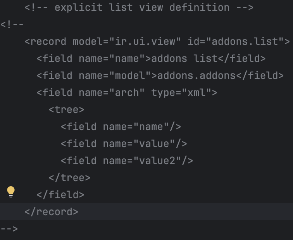The image size is (293, 240).
Task: Click the opening tree tag
Action: (67, 110)
